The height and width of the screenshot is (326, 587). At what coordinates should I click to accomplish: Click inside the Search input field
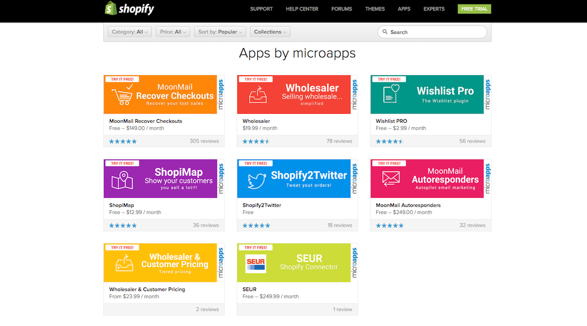(x=431, y=32)
